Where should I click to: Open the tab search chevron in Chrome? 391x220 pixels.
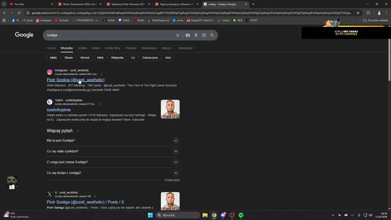pos(4,4)
